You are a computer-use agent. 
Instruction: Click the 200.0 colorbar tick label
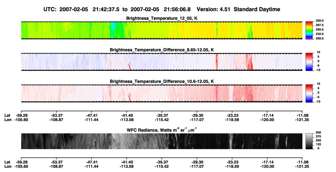pyautogui.click(x=319, y=38)
